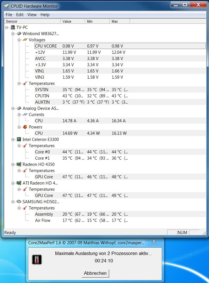Select the AUXTIN temperature row
Image resolution: width=209 pixels, height=283 pixels.
point(120,102)
